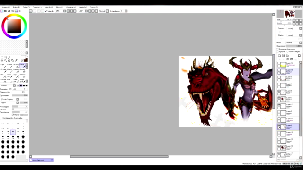This screenshot has height=170, width=303.
Task: Adjust the Mesclagem blending slider
Action: (x=20, y=107)
